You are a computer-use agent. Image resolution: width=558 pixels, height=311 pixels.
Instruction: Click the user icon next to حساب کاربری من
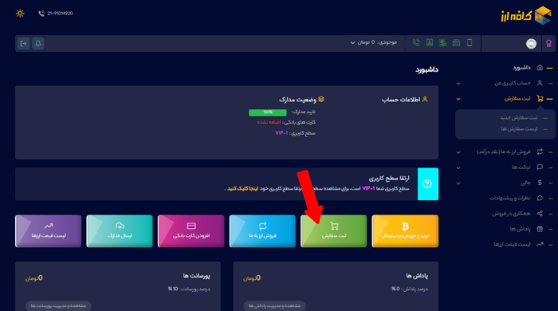click(x=540, y=83)
